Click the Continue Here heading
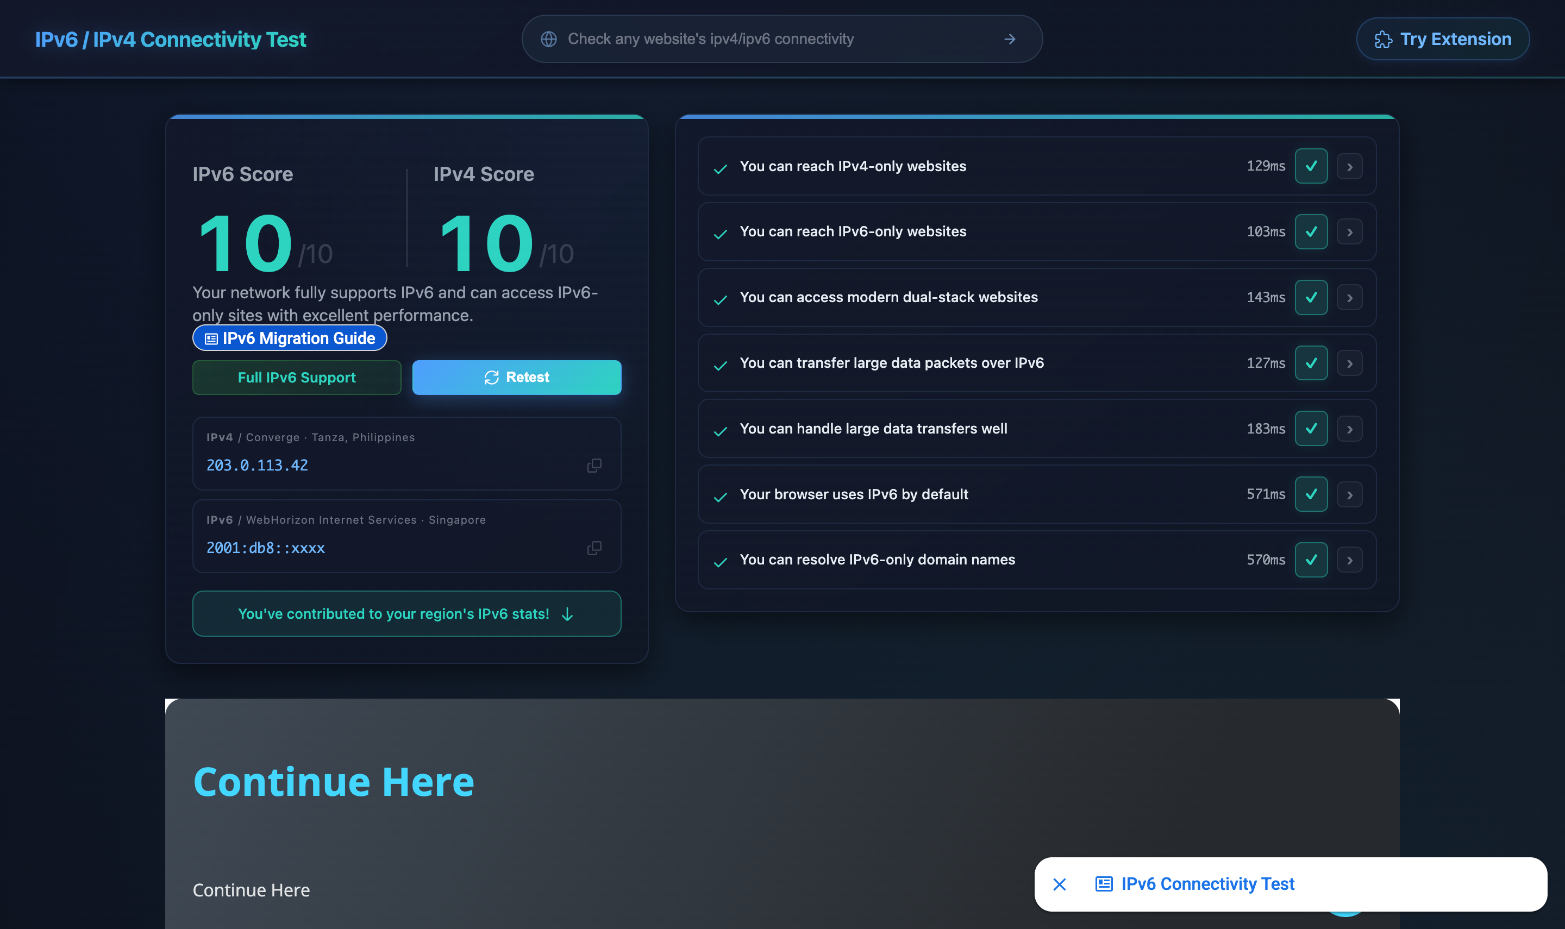The image size is (1565, 929). (x=334, y=782)
